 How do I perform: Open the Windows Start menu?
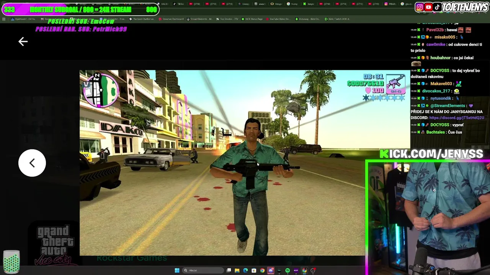point(177,270)
